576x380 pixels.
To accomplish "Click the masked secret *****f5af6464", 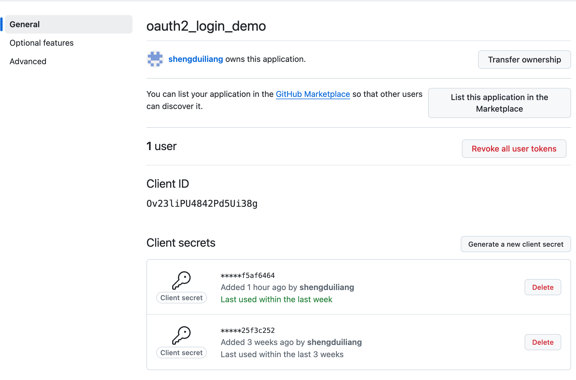I will tap(248, 275).
